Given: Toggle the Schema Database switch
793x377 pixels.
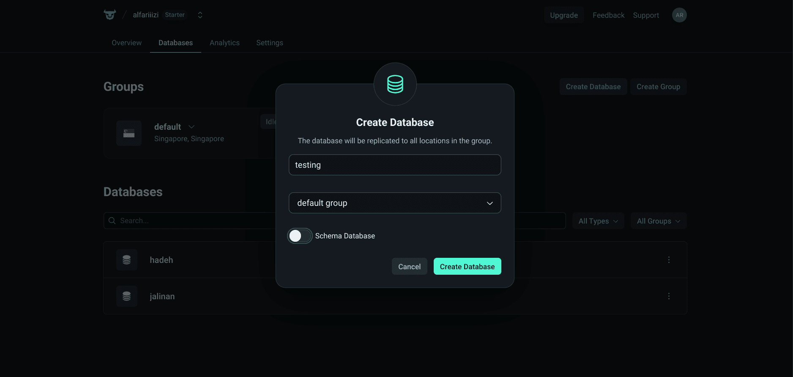Looking at the screenshot, I should click(300, 236).
